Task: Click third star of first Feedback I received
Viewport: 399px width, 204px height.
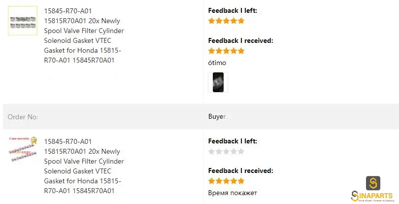Action: click(226, 51)
